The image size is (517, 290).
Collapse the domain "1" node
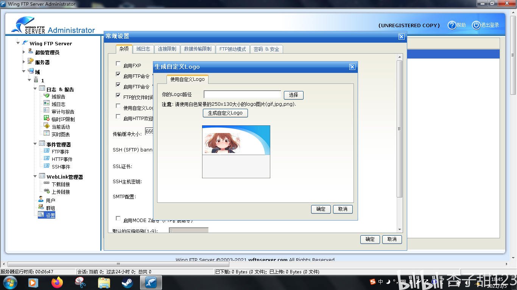(x=30, y=80)
